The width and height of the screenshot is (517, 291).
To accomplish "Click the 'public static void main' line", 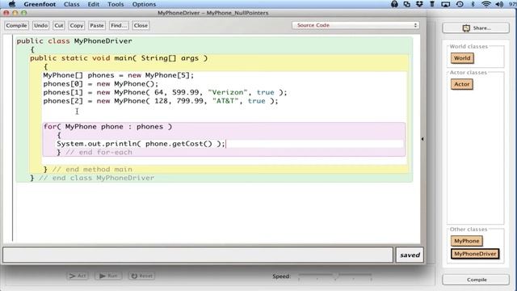I will pos(119,58).
